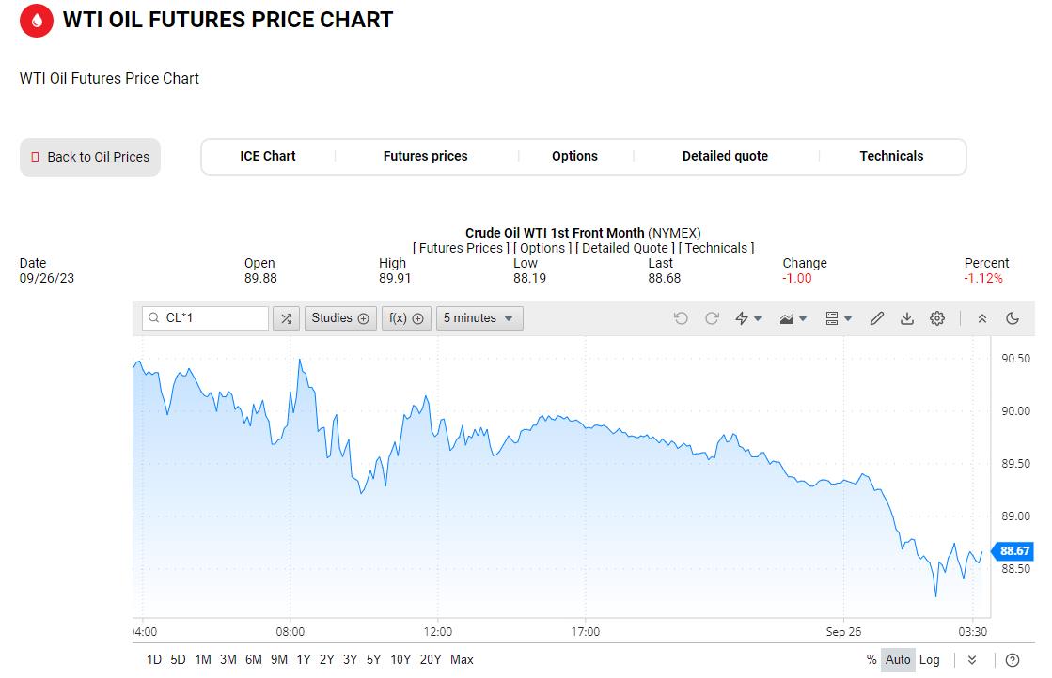
Task: Click the redo arrow in chart toolbar
Action: coord(712,318)
